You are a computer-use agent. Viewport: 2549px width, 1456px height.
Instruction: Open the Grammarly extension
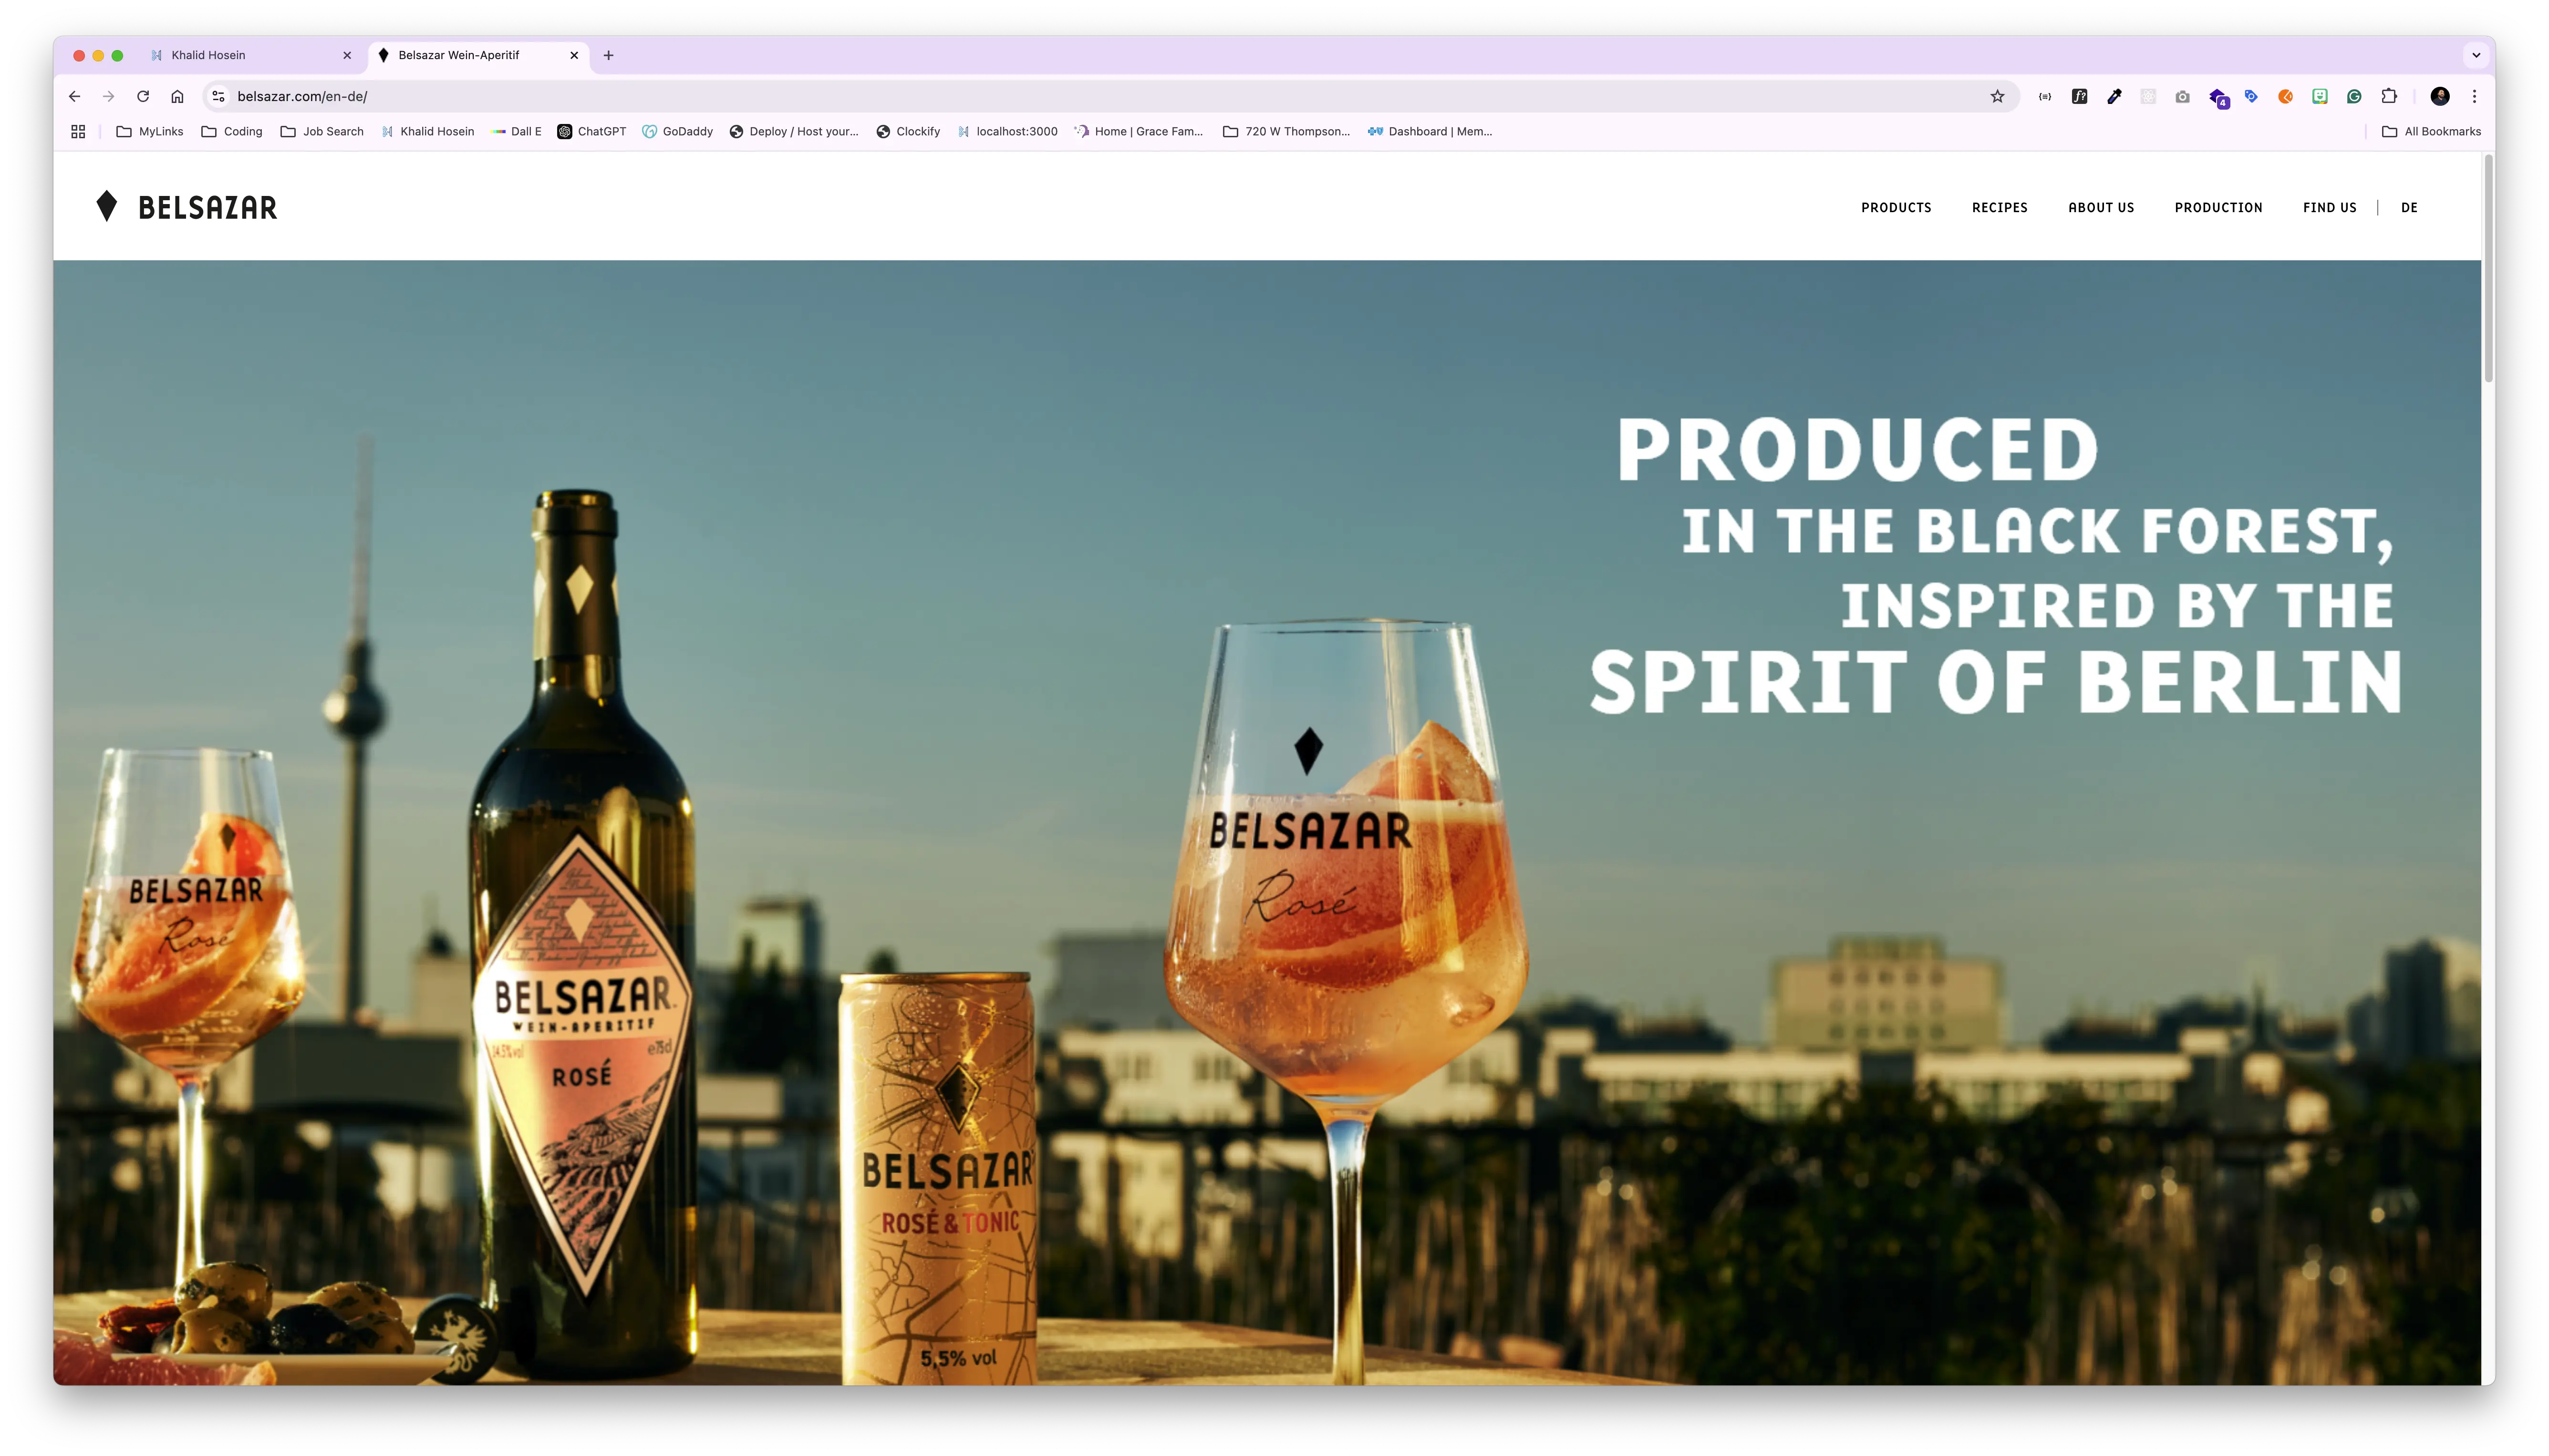pyautogui.click(x=2354, y=96)
